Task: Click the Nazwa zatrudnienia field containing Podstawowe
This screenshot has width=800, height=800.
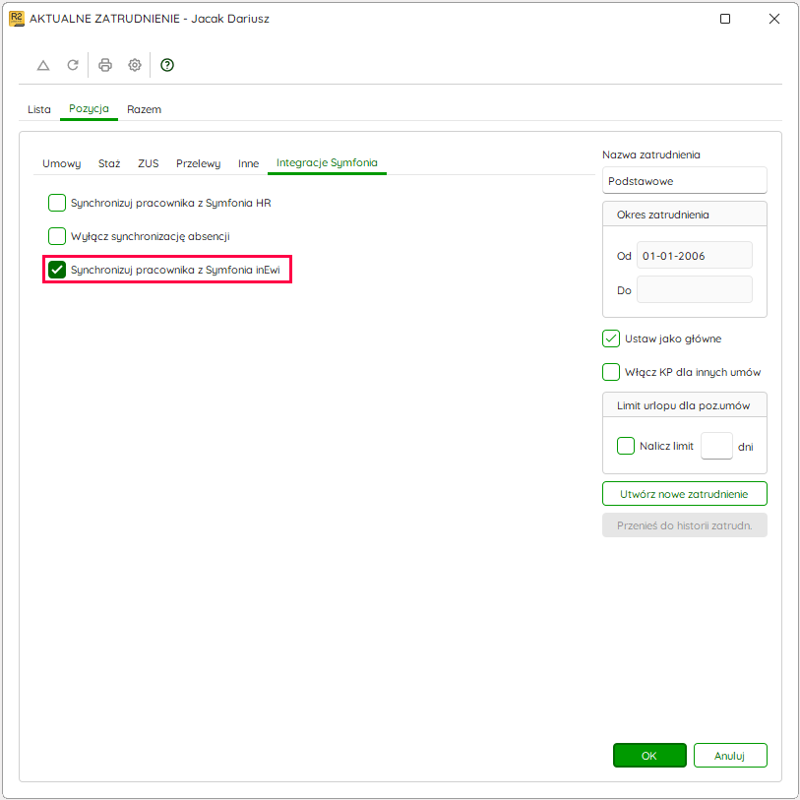Action: point(684,181)
